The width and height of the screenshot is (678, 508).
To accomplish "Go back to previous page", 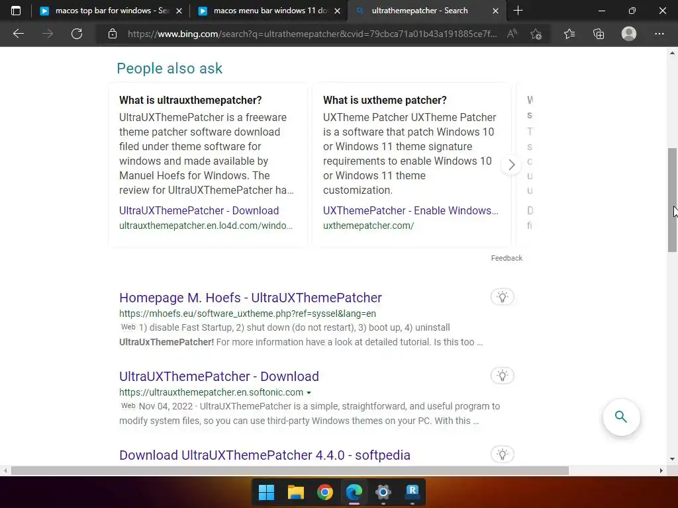I will [19, 34].
